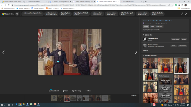Switch to the Pre-calculus A tab

[x=132, y=2]
